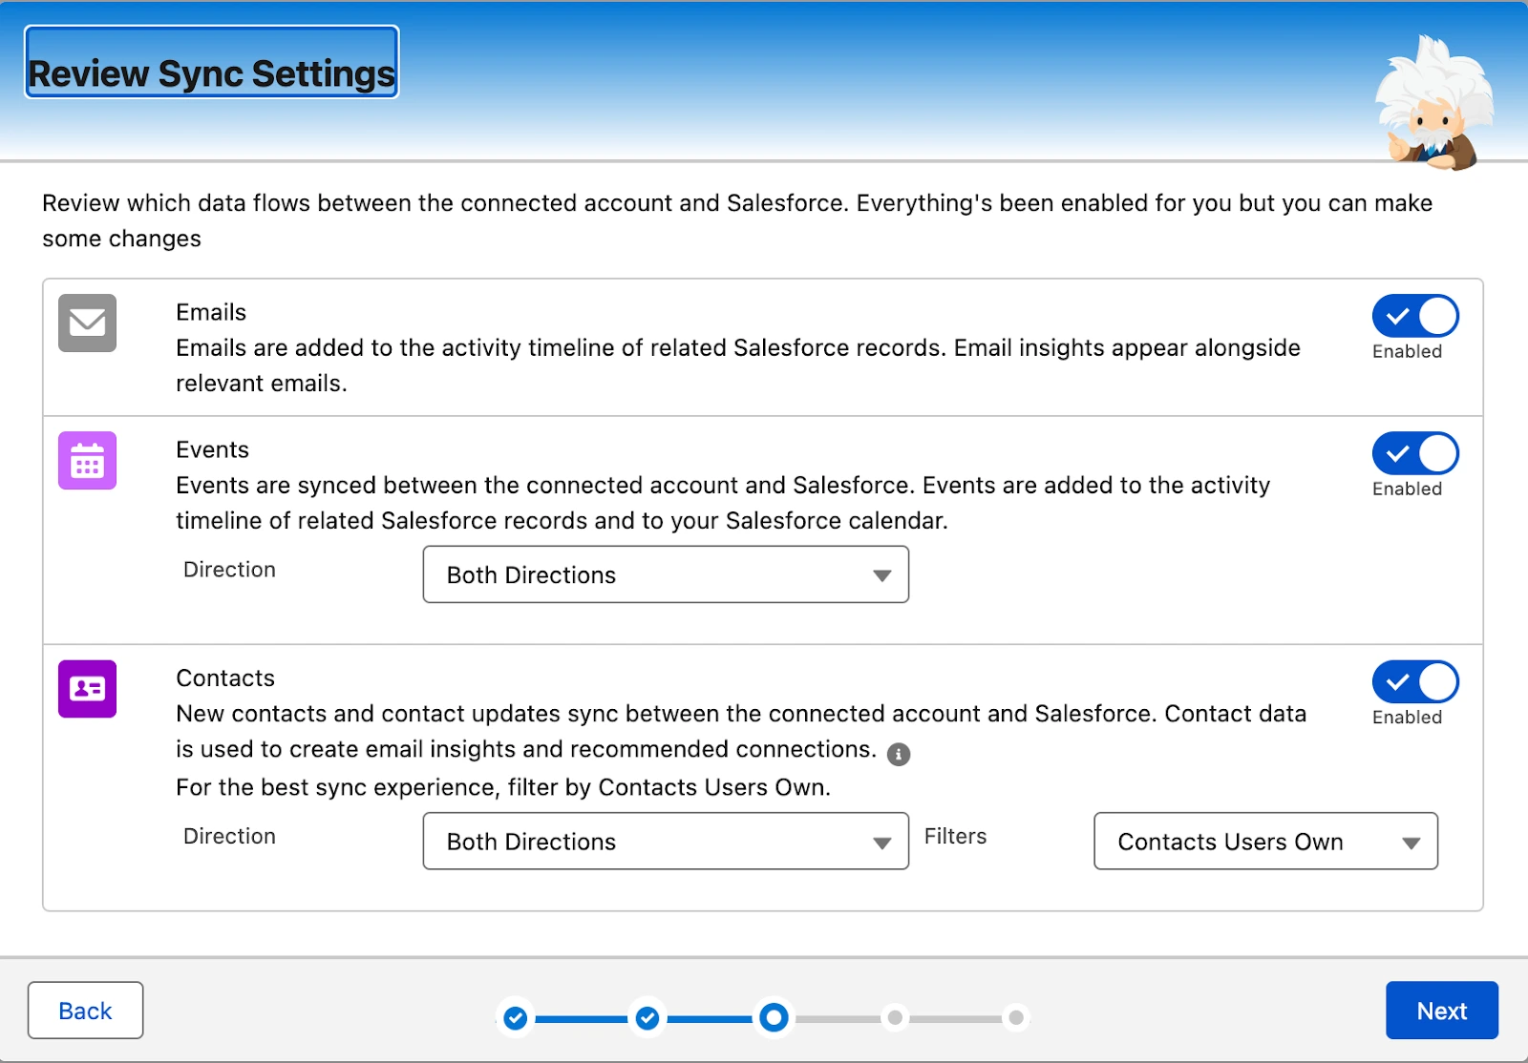Select the first completed progress step

516,1018
